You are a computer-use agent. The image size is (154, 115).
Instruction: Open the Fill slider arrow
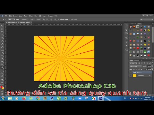tap(152, 69)
